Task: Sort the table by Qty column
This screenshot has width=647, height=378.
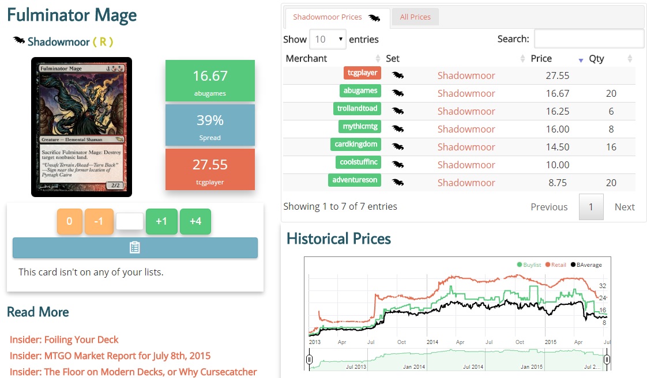Action: 610,58
